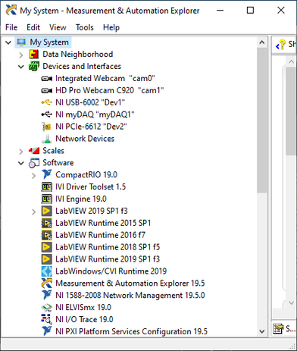Screen dimensions: 297x351
Task: Click the CompactRIO 19.0 icon
Action: (x=47, y=174)
